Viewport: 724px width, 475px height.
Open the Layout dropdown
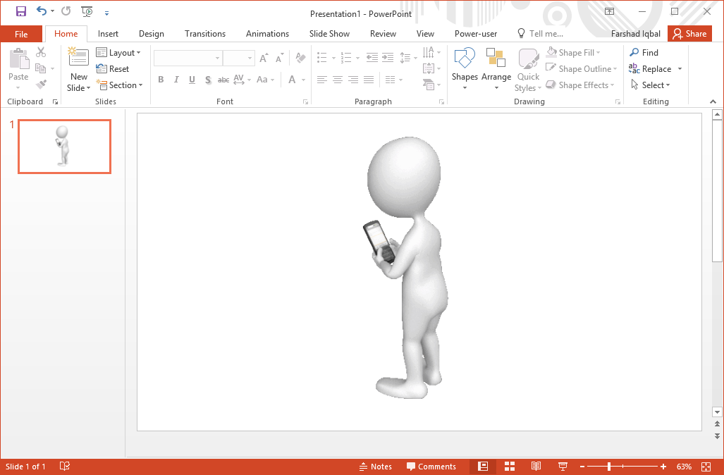[x=120, y=52]
